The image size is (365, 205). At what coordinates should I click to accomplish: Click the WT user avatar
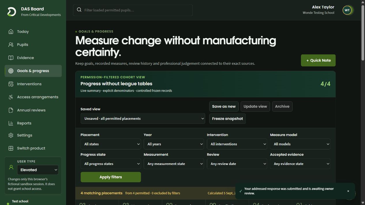(x=347, y=10)
